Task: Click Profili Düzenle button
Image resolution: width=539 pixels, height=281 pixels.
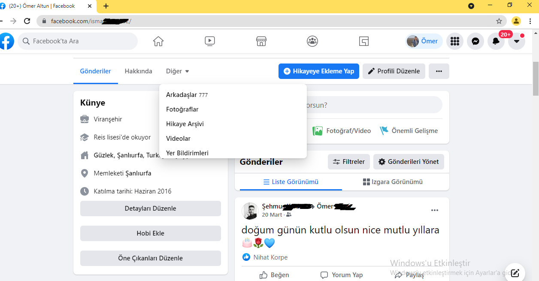Action: (x=394, y=71)
